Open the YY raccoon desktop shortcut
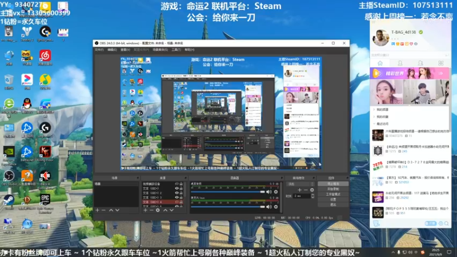457x257 pixels. coord(27,58)
